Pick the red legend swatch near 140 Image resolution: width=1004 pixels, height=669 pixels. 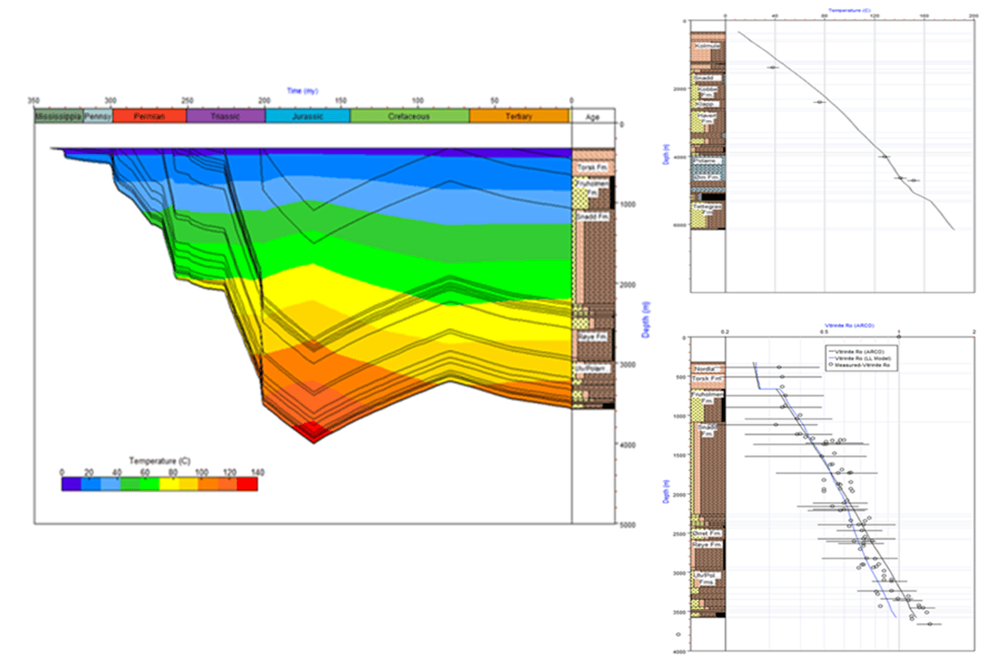tap(247, 485)
